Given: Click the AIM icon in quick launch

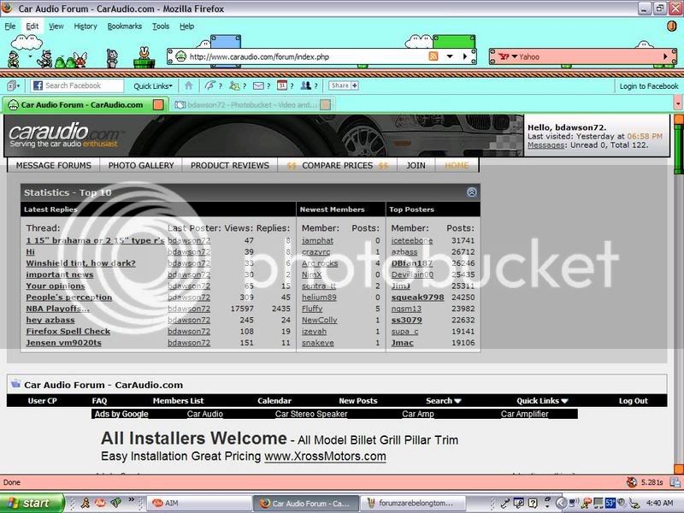Looking at the screenshot, I should [x=100, y=503].
